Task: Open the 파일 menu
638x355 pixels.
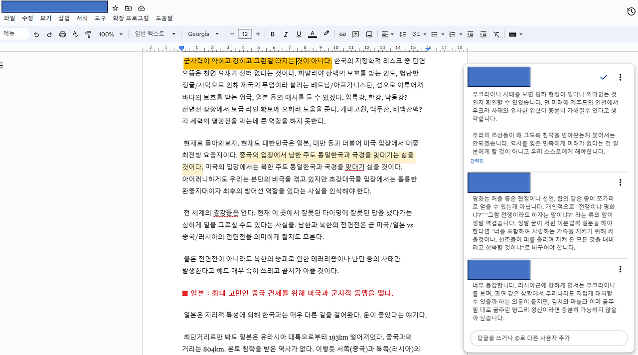Action: (9, 18)
